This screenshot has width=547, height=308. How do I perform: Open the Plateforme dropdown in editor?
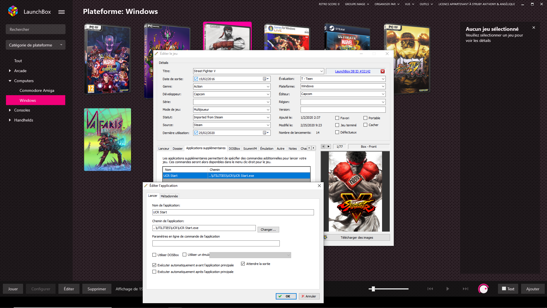(383, 86)
